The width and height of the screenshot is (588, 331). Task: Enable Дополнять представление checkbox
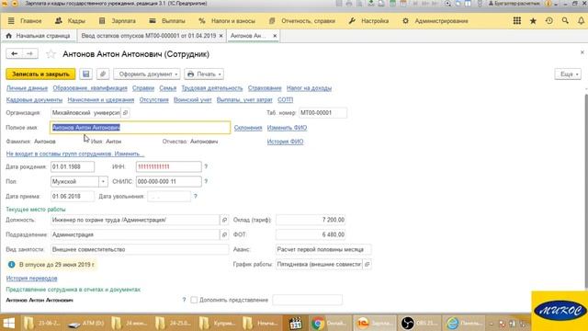point(194,300)
